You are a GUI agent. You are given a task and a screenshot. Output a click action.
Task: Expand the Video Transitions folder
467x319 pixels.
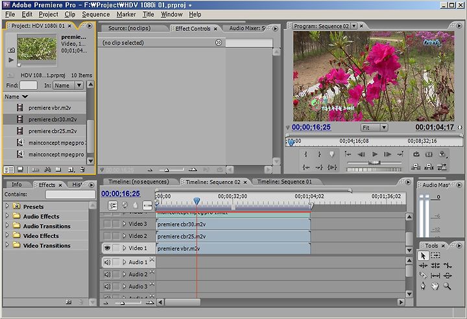(7, 245)
